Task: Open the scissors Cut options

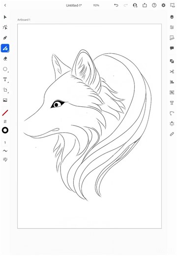Action: 172,71
